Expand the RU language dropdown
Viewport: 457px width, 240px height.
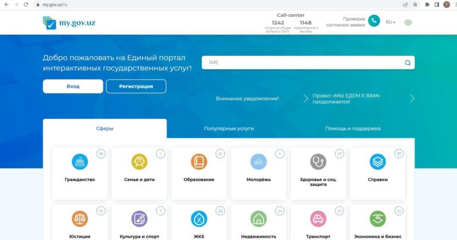click(x=390, y=22)
